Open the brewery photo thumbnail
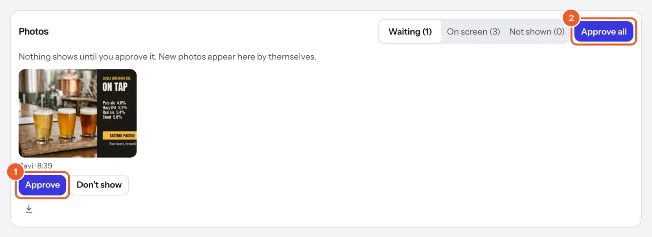The width and height of the screenshot is (652, 237). (77, 113)
